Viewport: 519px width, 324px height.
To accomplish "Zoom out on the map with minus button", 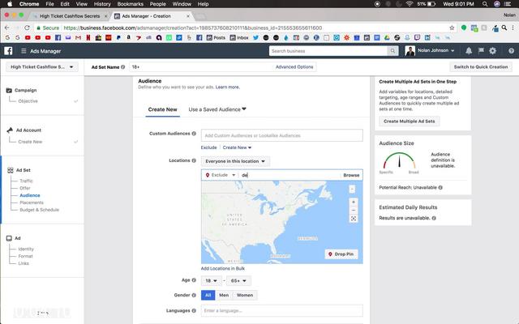I will pos(354,210).
